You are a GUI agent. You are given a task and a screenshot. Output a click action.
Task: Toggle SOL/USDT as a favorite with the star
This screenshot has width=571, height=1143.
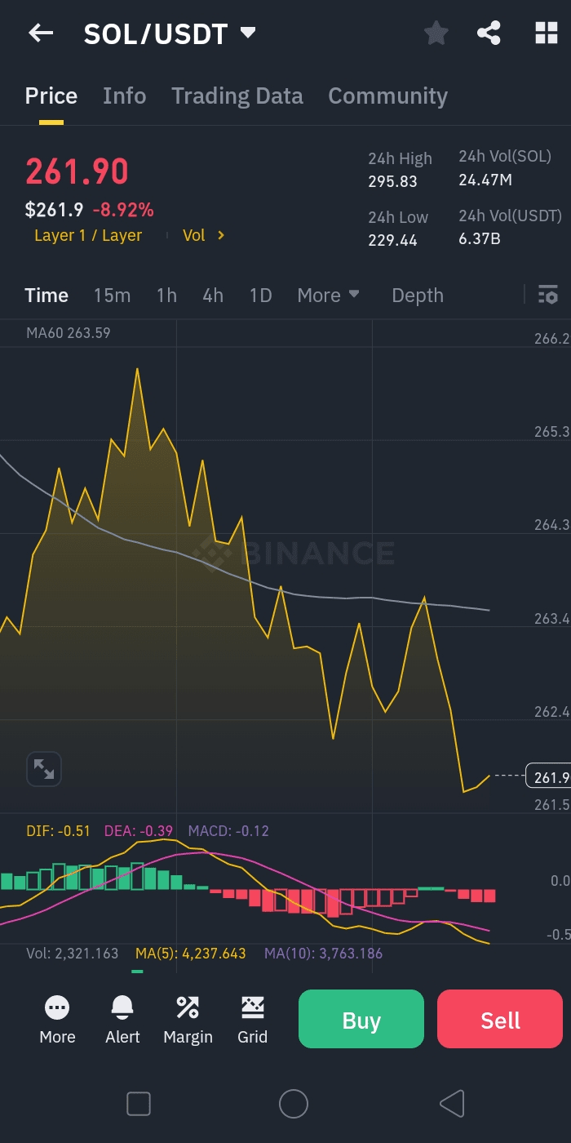coord(436,33)
